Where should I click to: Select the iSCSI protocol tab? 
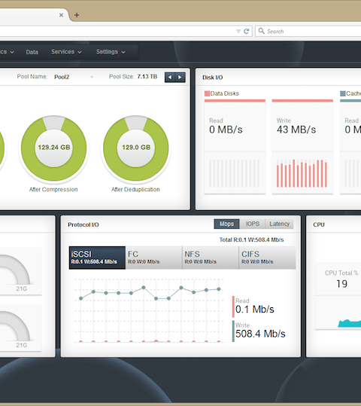97,258
